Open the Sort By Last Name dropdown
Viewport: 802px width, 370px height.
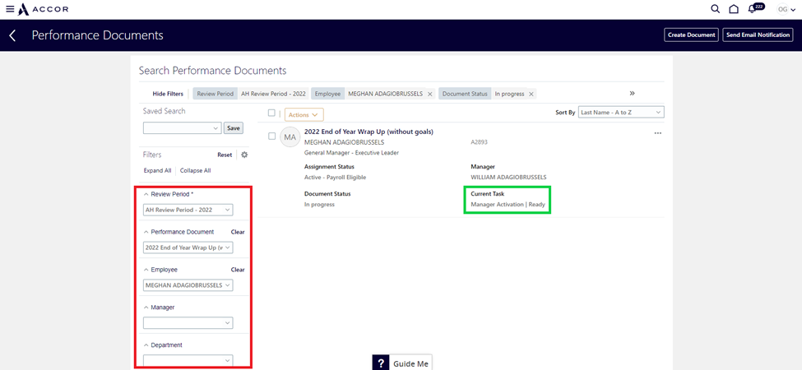point(621,112)
